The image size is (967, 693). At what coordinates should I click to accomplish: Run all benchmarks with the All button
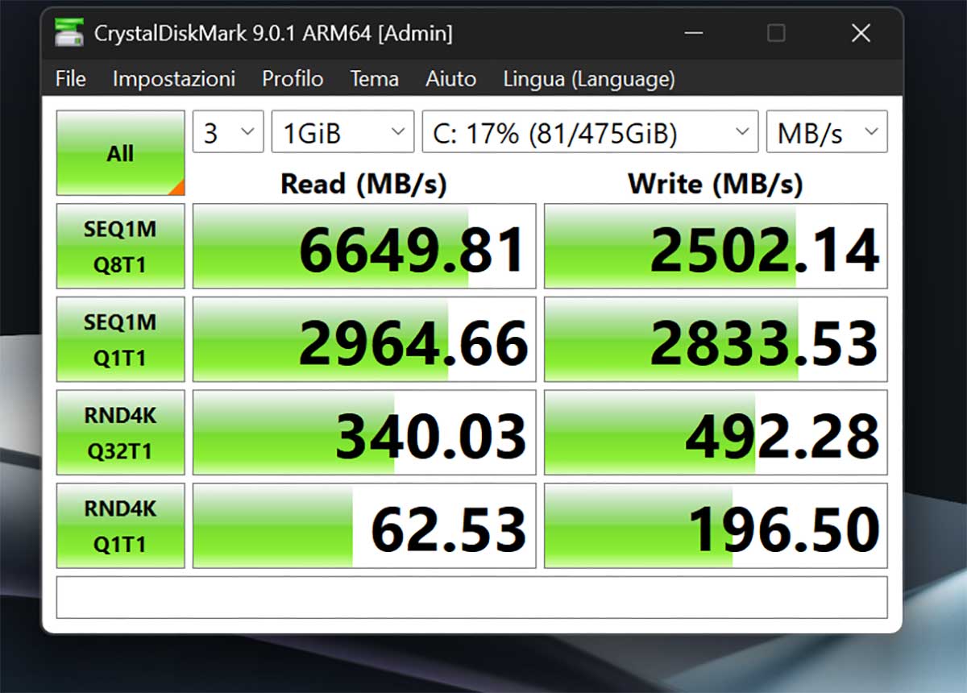120,153
